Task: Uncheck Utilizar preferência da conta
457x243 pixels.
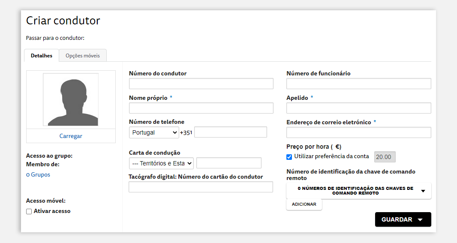Action: [x=289, y=157]
